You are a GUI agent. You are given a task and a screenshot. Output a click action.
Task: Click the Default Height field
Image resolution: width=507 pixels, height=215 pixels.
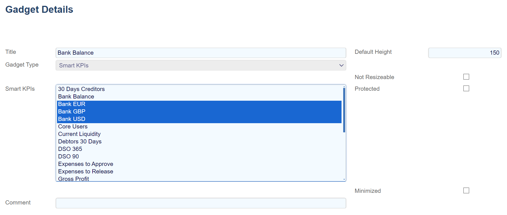(x=464, y=53)
